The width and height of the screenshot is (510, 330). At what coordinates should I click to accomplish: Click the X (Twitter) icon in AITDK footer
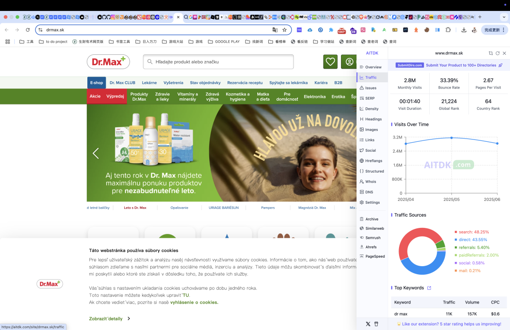click(368, 324)
